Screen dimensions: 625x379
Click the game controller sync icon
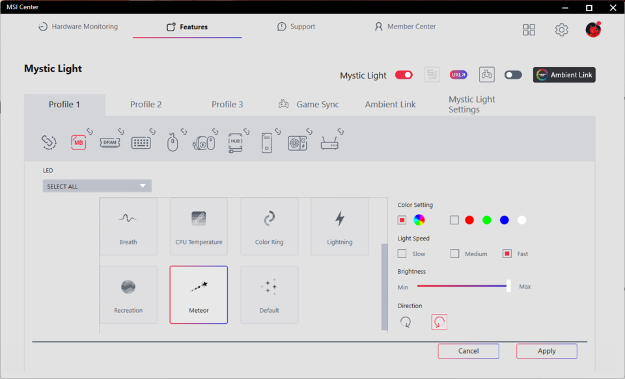[487, 75]
